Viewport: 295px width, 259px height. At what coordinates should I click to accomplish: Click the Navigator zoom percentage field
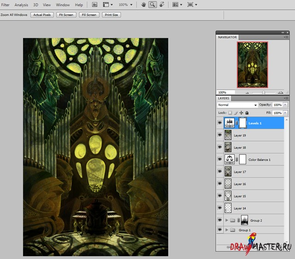click(225, 92)
